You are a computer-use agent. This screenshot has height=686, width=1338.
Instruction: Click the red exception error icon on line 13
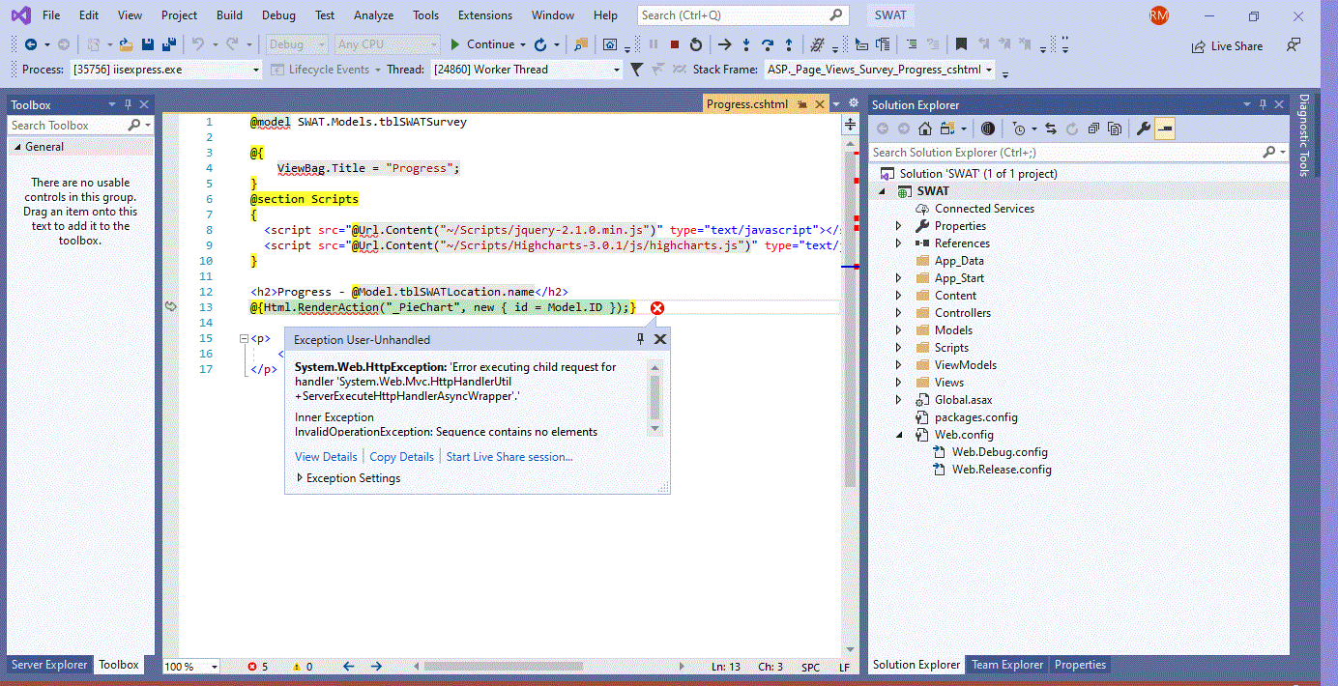657,307
